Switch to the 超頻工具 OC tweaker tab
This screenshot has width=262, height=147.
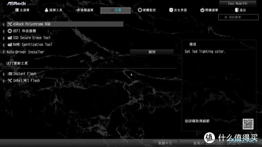tap(54, 10)
